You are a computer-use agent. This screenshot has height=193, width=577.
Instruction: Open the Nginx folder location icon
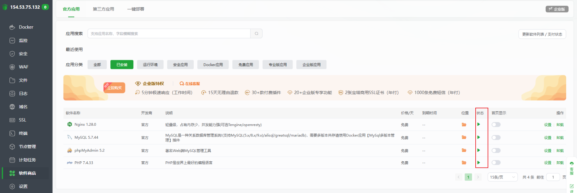tap(464, 125)
